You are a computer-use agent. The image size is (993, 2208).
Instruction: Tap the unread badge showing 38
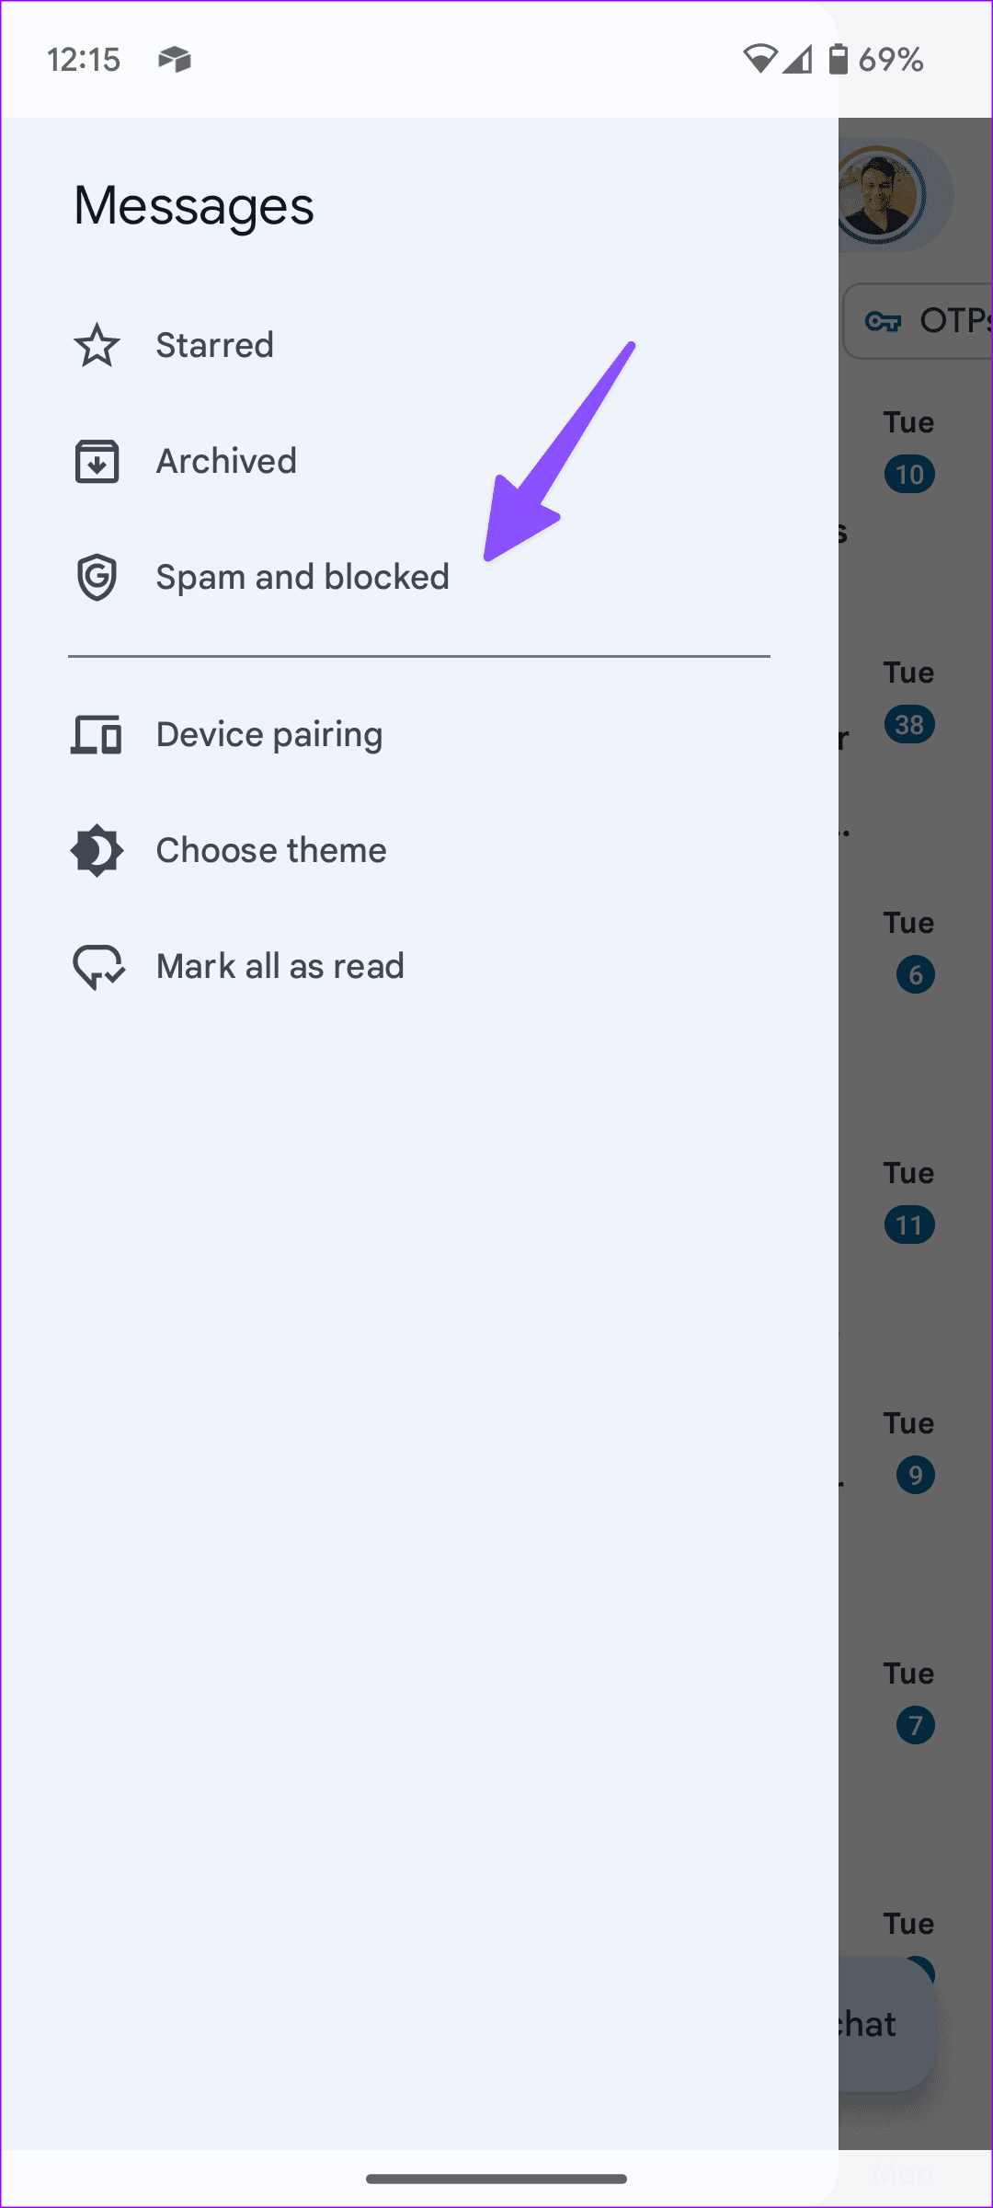(x=909, y=725)
